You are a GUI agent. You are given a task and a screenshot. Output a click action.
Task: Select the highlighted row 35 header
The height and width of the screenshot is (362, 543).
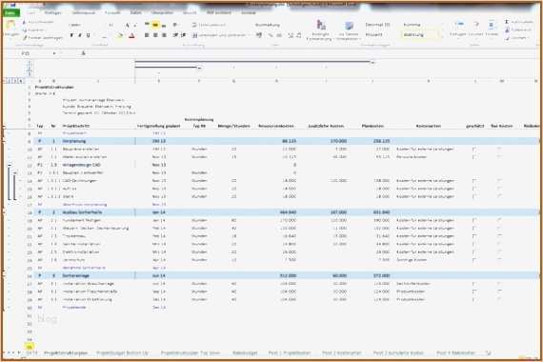30,347
